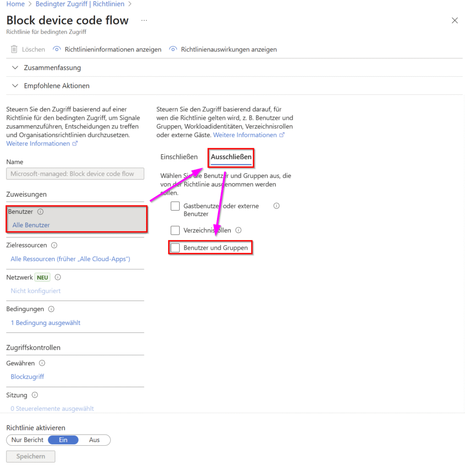Select the info icon next to Gewähren
465x470 pixels.
41,363
